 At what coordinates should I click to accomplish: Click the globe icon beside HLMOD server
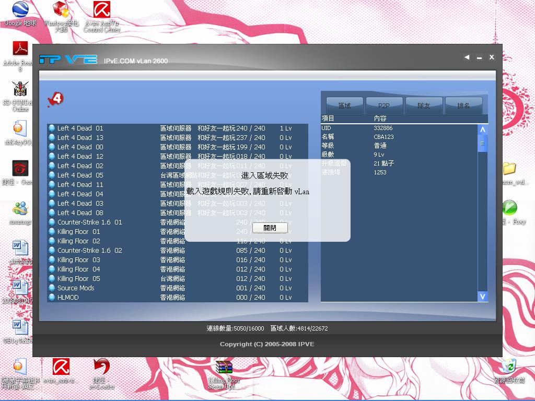52,297
